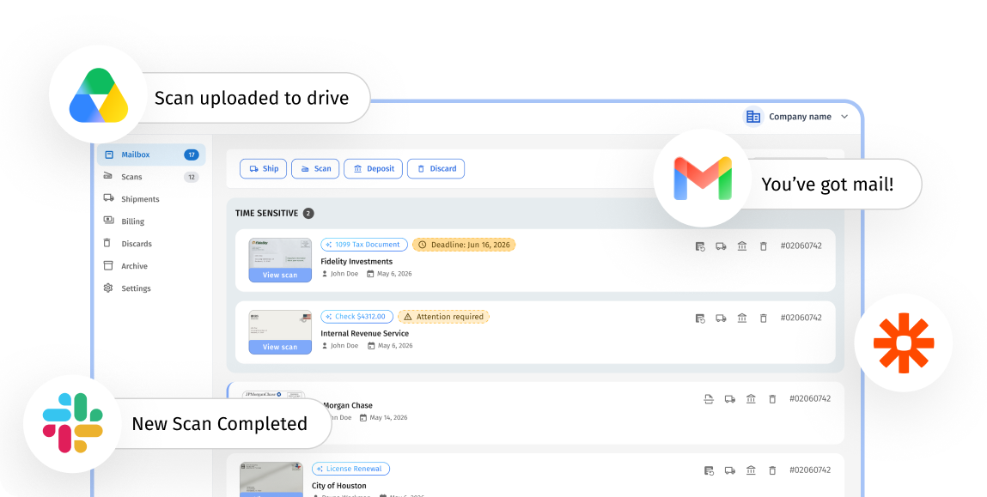Image resolution: width=987 pixels, height=497 pixels.
Task: Trash icon in City of Houston row
Action: 772,470
